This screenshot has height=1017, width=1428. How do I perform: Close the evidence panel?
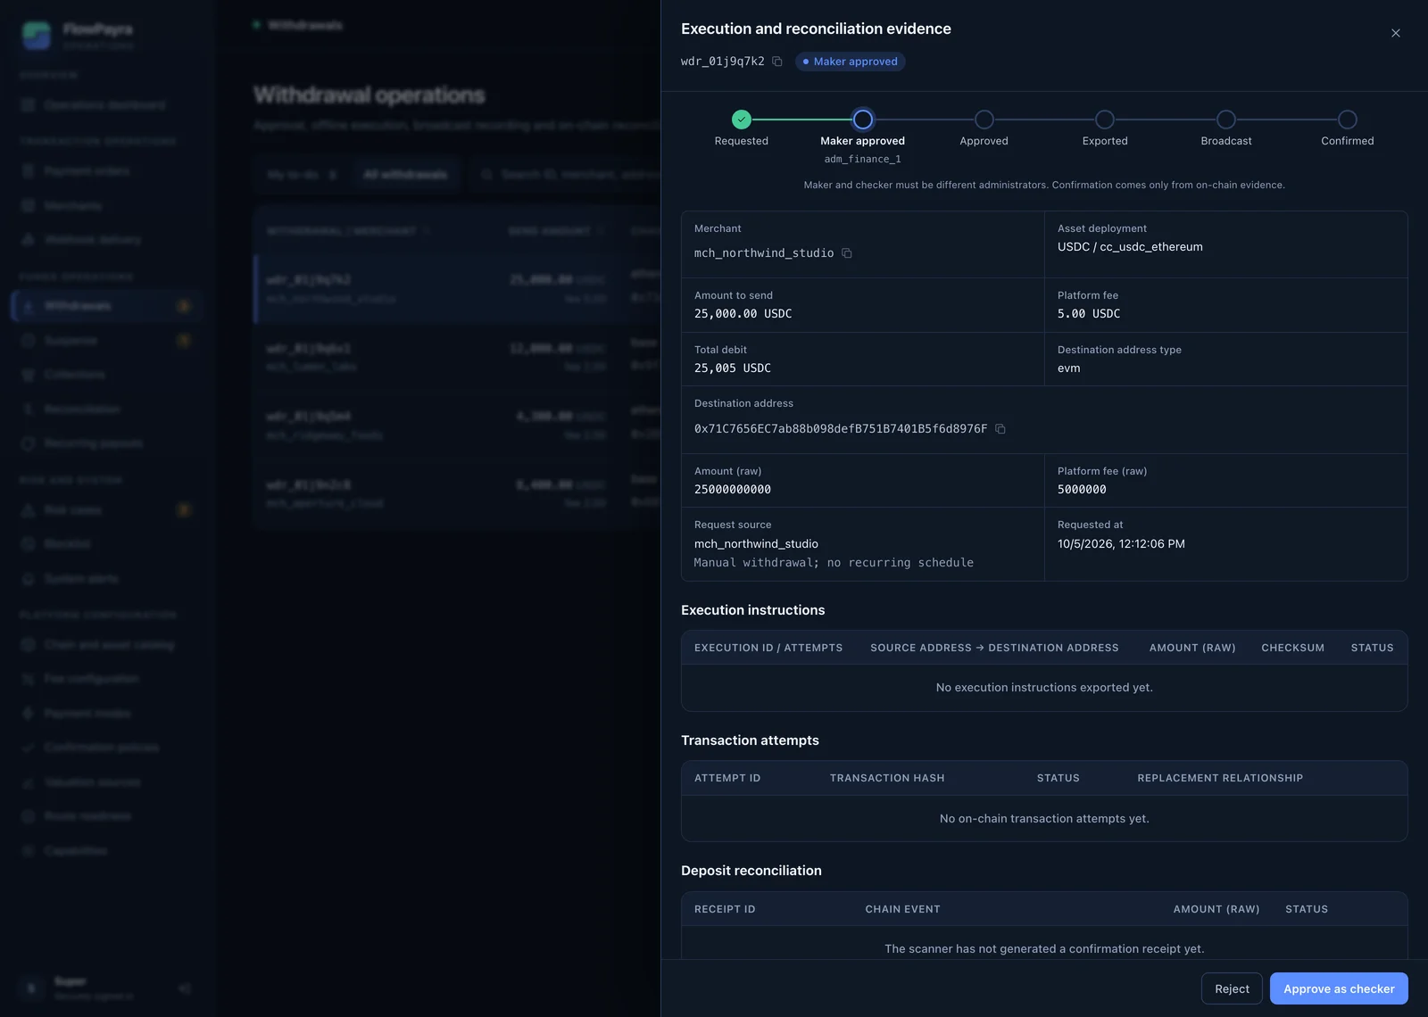1396,33
